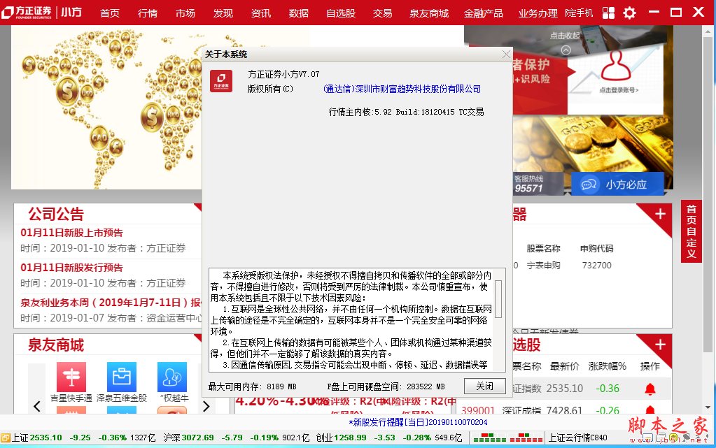This screenshot has width=716, height=448.
Task: Open the 业务办理 menu
Action: [538, 13]
